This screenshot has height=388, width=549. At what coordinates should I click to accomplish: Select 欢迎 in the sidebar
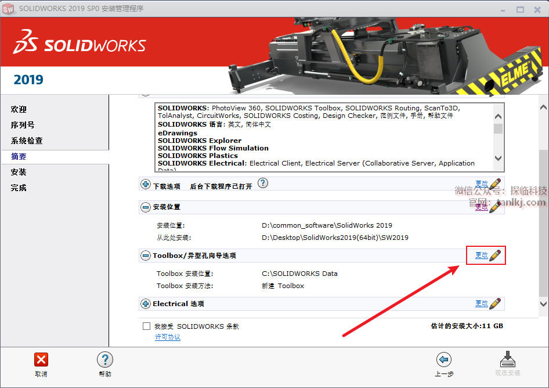[19, 109]
